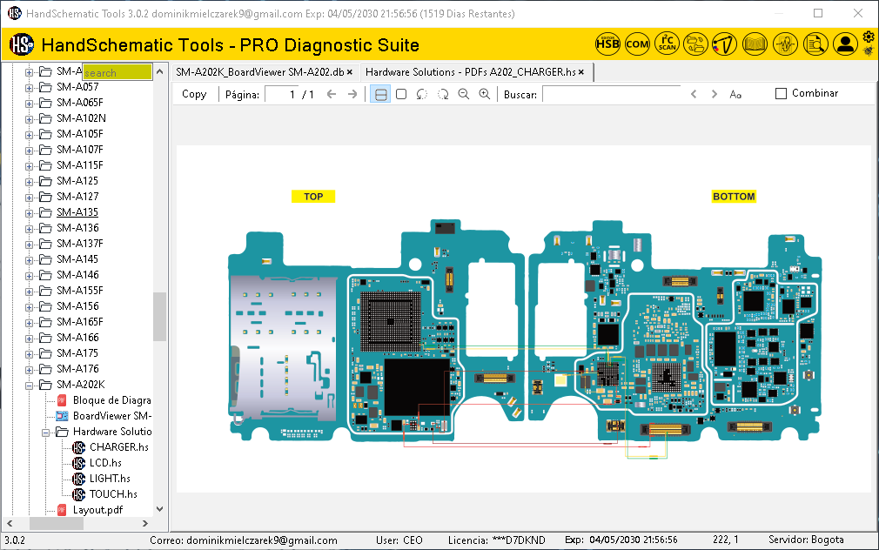
Task: Click tree scroll down arrow
Action: click(x=160, y=509)
